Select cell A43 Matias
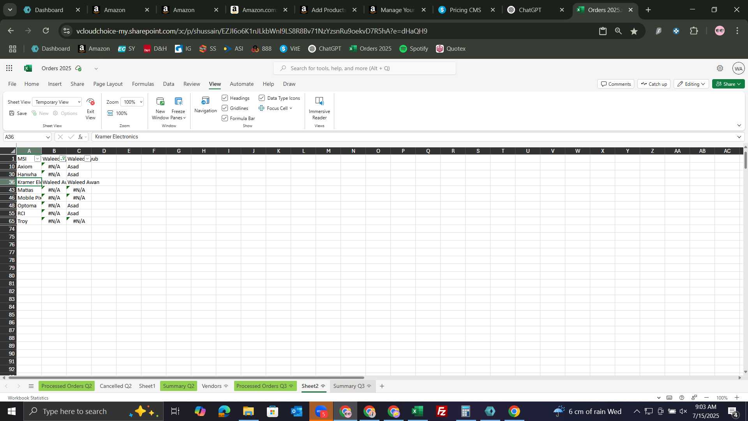The image size is (748, 421). pos(29,190)
